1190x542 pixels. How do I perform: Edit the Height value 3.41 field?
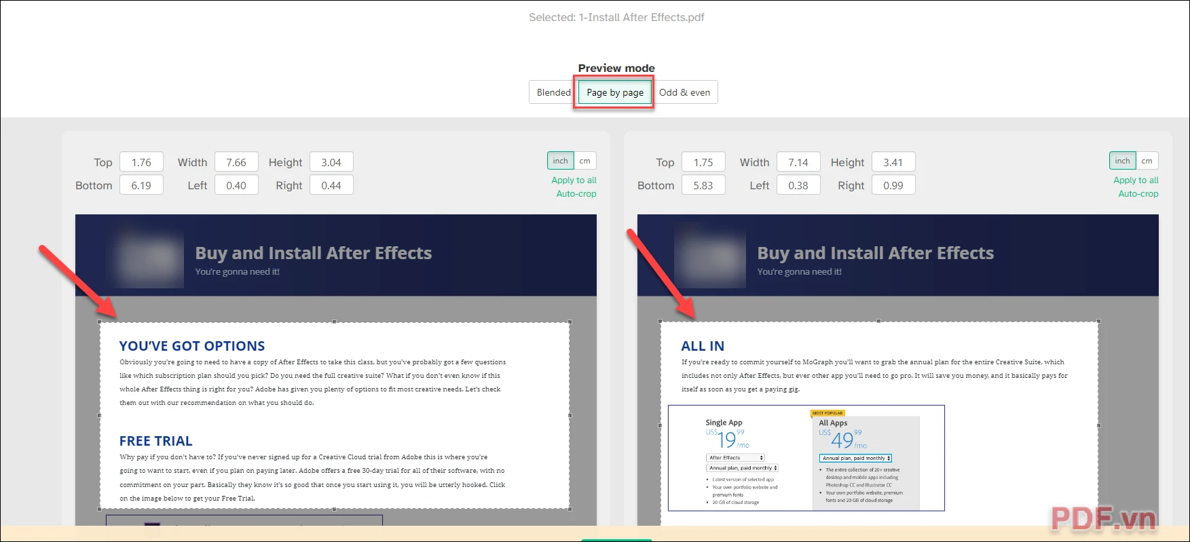coord(893,162)
